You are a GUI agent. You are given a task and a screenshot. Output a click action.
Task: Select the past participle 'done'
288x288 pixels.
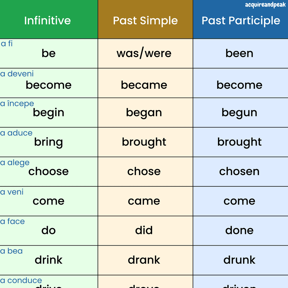coord(239,230)
